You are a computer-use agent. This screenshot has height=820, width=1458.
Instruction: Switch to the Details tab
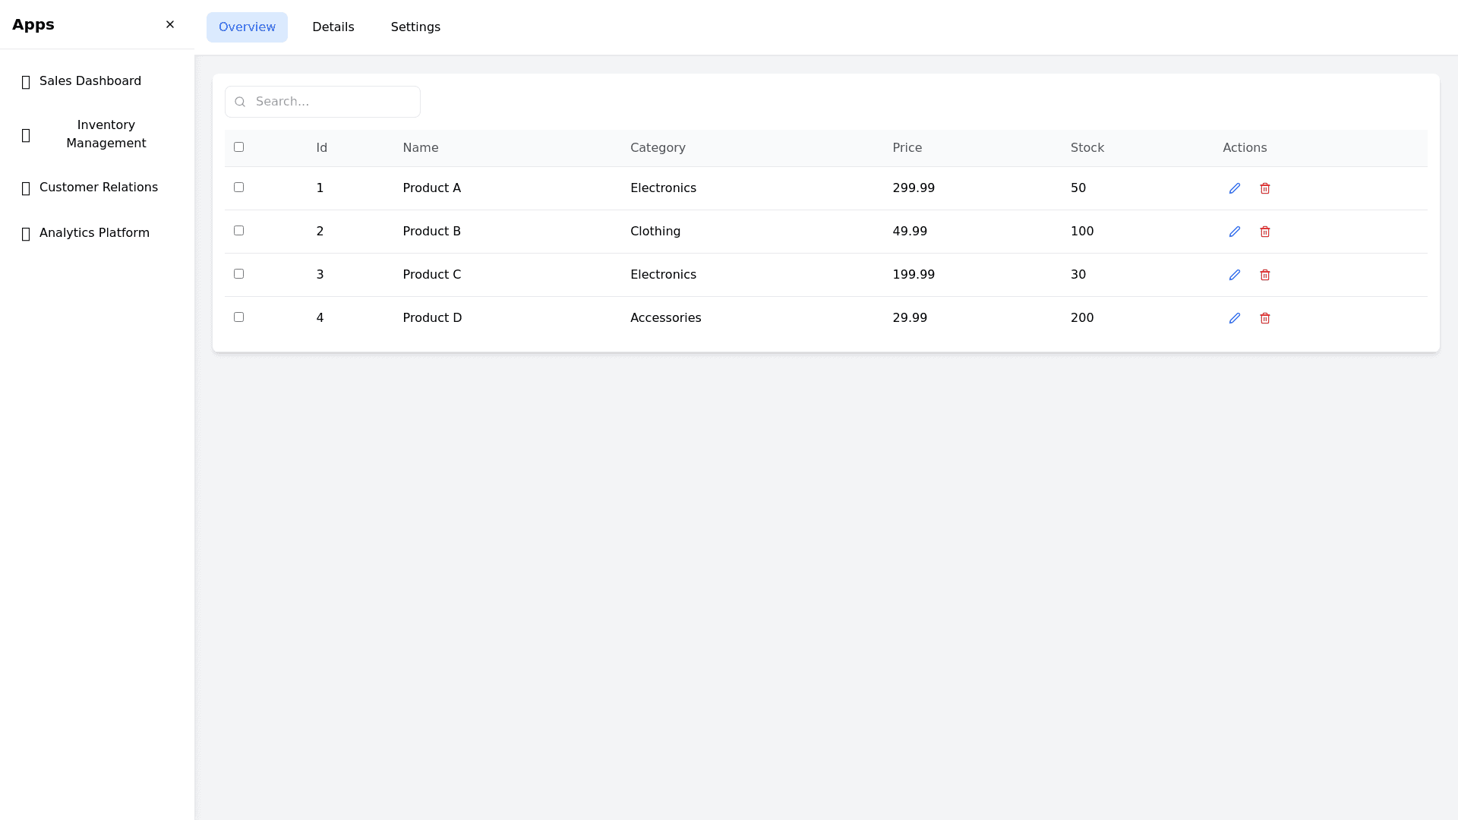[333, 27]
